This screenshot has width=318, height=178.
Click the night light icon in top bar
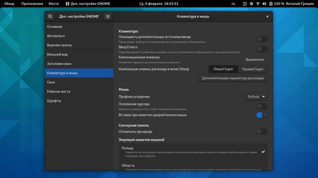point(251,4)
